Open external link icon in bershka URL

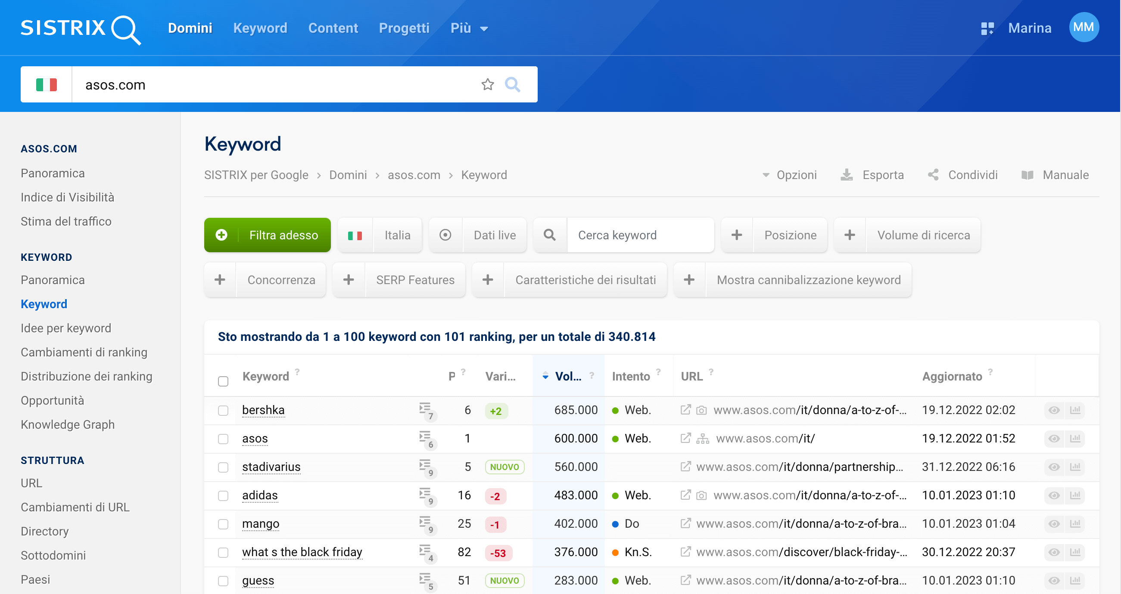[x=685, y=410]
